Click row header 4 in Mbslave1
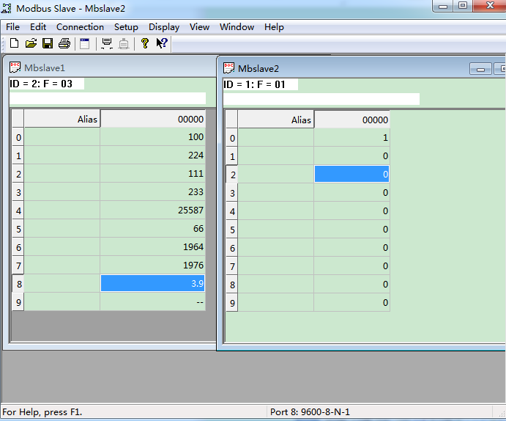 click(x=18, y=210)
